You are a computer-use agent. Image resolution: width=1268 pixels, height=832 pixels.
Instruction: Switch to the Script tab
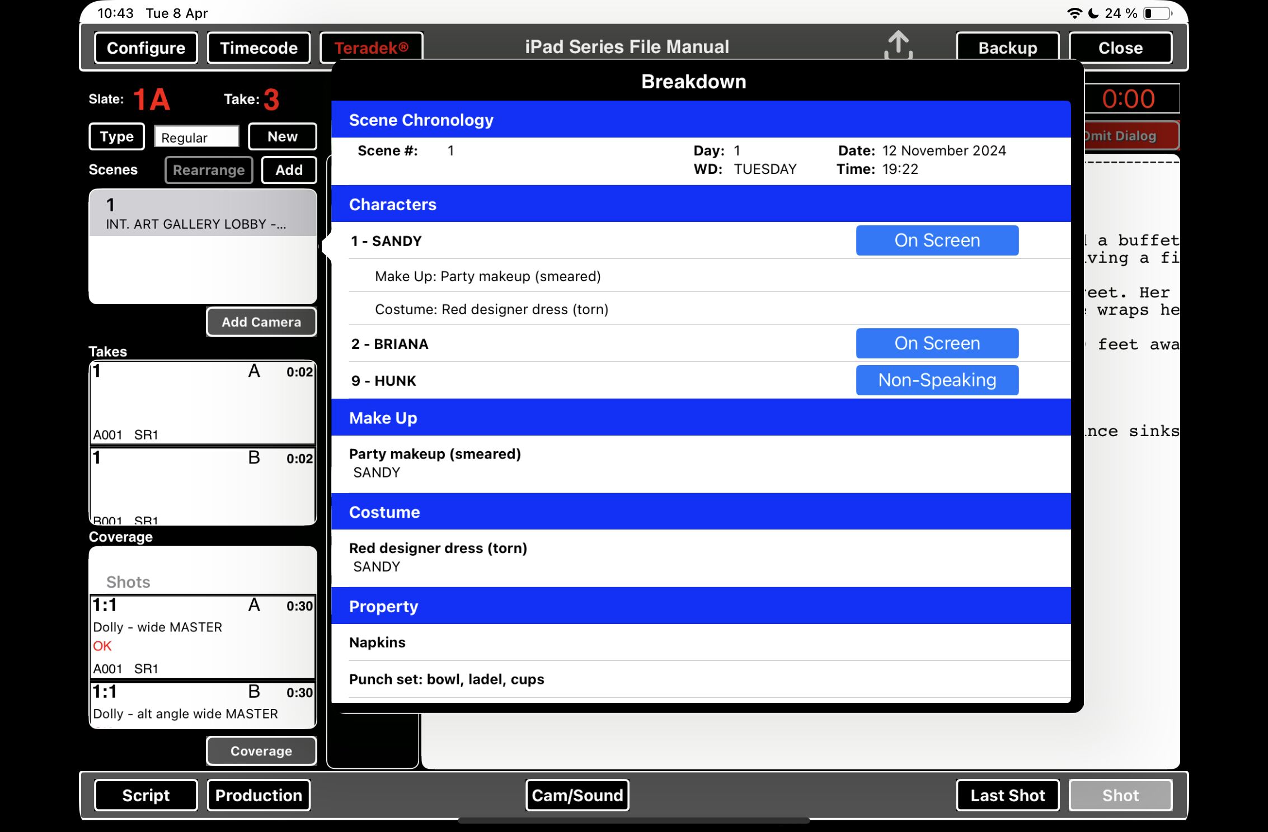pos(145,795)
